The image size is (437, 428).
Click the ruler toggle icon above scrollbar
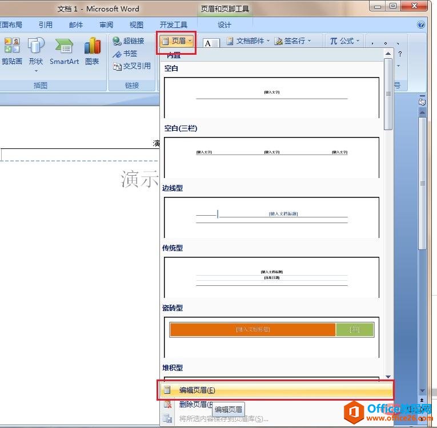click(422, 102)
